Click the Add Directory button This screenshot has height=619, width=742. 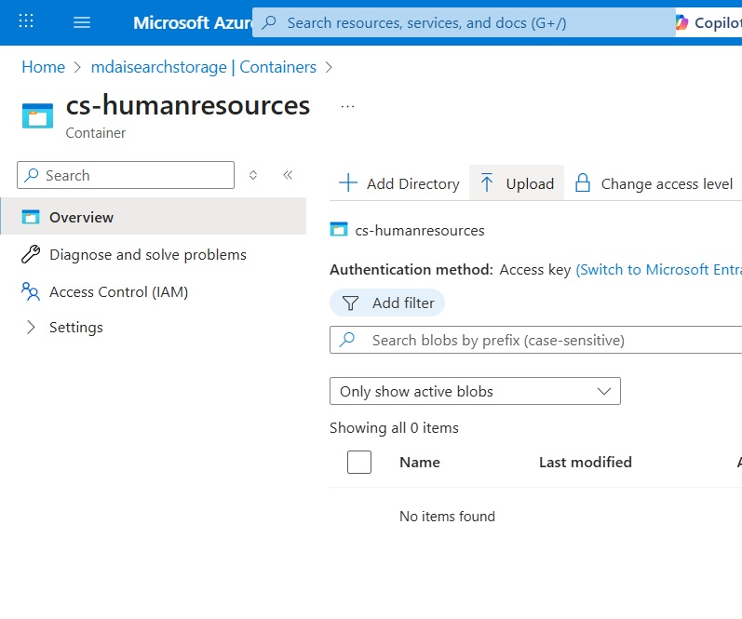click(x=399, y=183)
